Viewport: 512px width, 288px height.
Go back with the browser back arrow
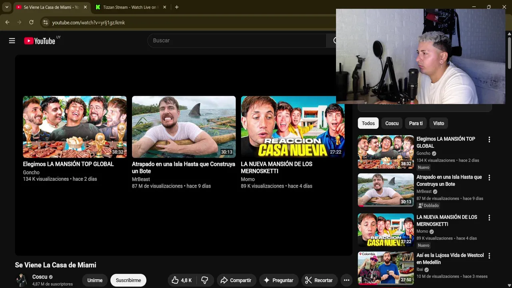(7, 22)
